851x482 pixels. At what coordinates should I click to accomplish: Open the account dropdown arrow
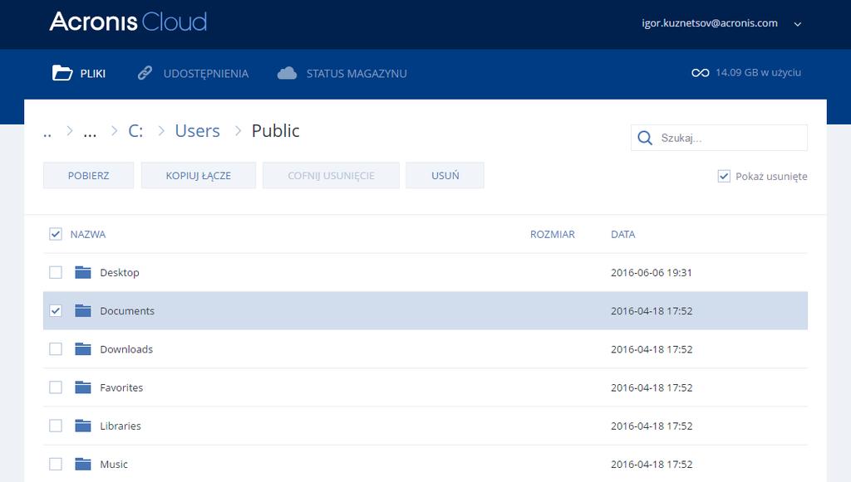click(x=797, y=24)
